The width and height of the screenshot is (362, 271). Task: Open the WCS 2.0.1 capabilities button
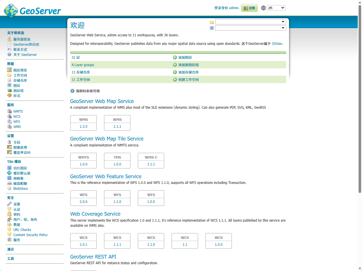point(83,241)
